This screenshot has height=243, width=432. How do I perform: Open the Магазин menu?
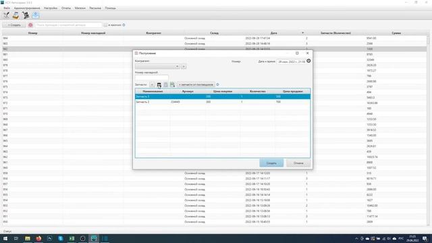tap(80, 8)
